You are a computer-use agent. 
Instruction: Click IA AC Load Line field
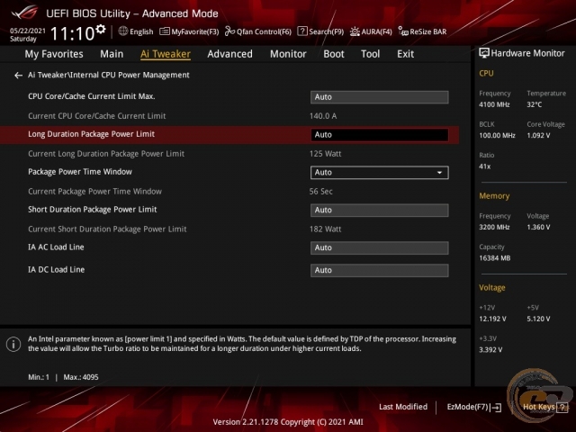379,248
